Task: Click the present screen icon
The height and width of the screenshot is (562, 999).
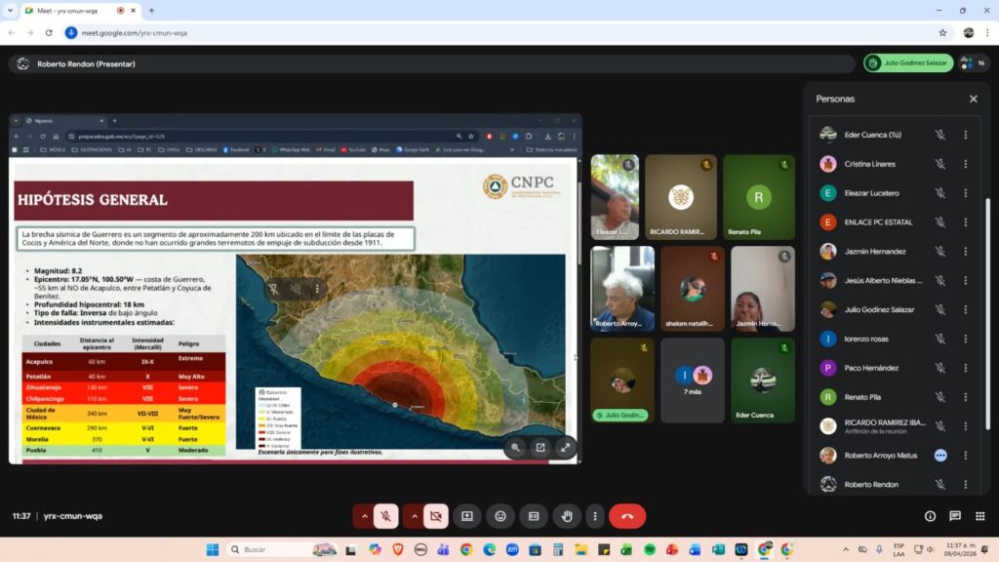Action: [x=467, y=516]
